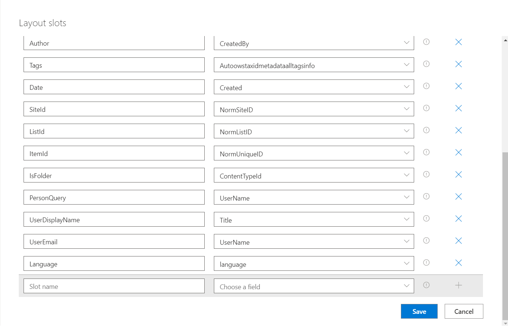The width and height of the screenshot is (508, 326).
Task: Remove the Language slot mapping
Action: [x=458, y=263]
